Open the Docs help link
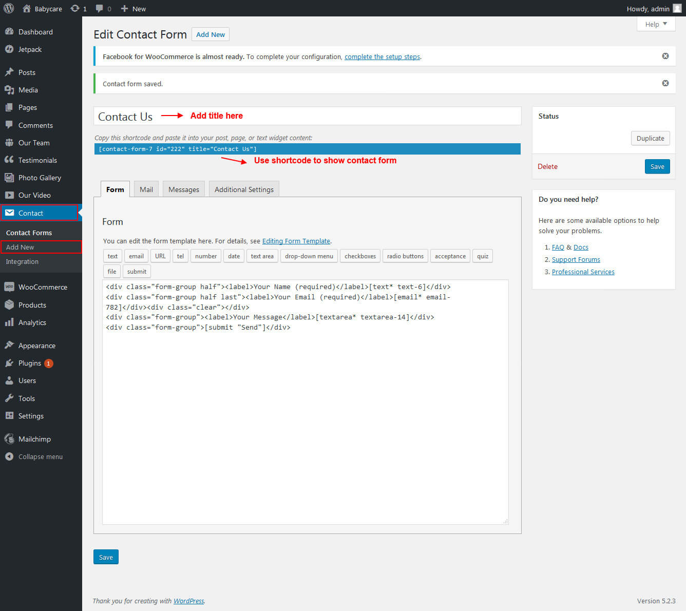This screenshot has width=686, height=611. click(581, 247)
